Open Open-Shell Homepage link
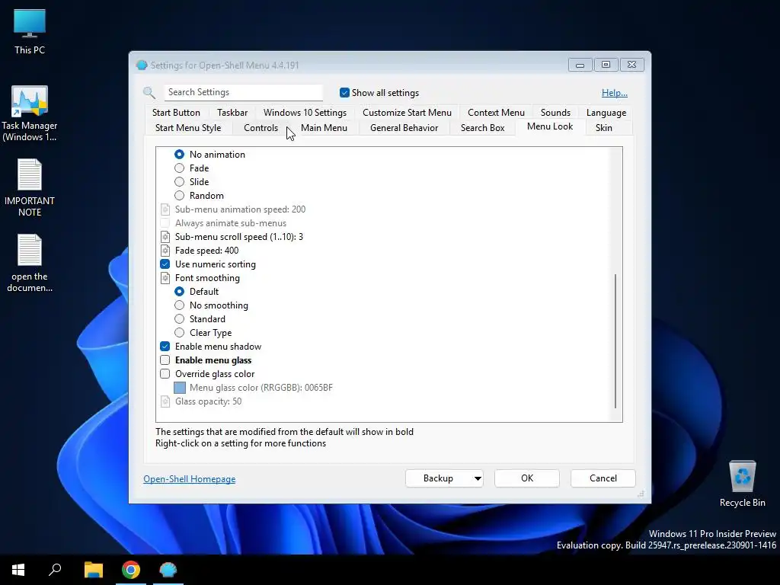The height and width of the screenshot is (585, 780). coord(190,479)
